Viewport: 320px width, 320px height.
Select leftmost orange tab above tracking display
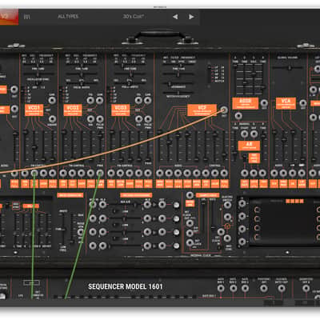[x=288, y=202]
